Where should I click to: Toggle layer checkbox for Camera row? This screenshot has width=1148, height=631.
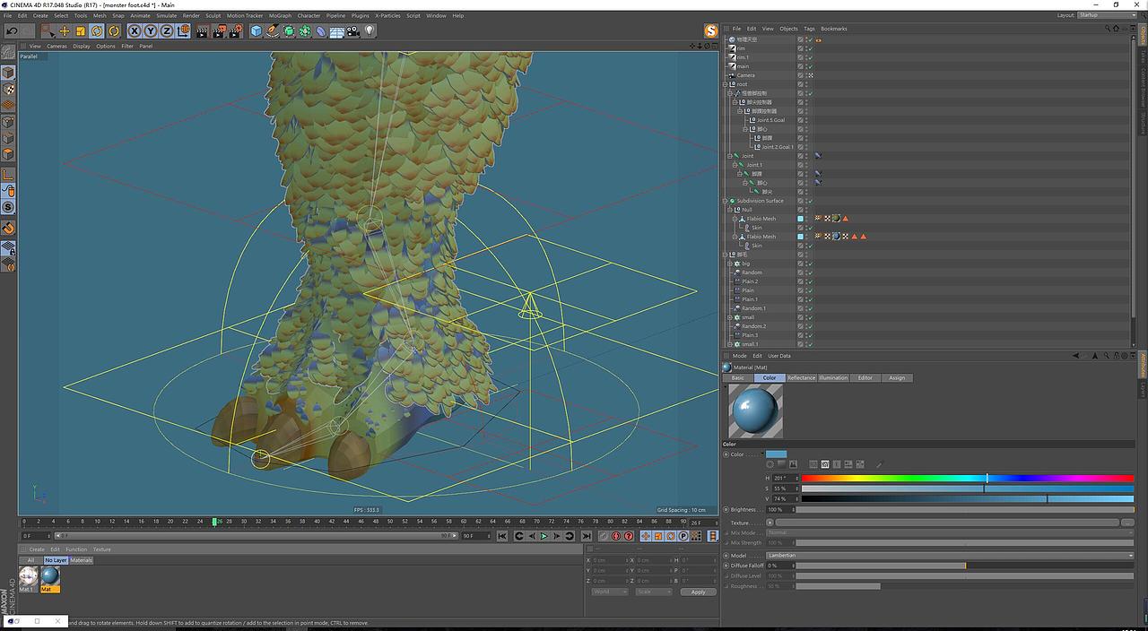point(801,75)
